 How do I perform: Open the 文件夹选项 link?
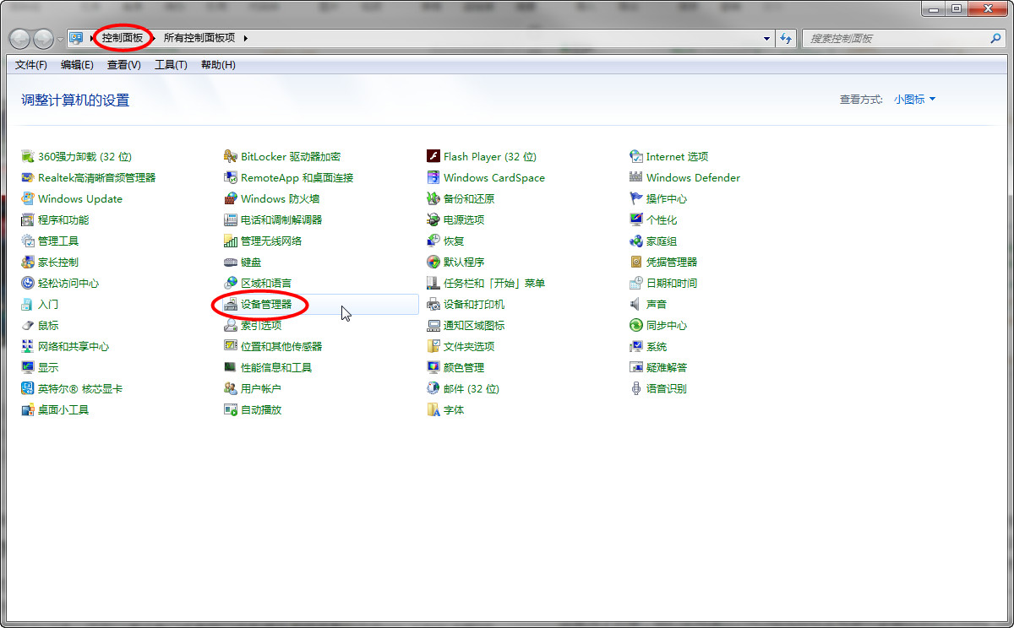tap(469, 346)
